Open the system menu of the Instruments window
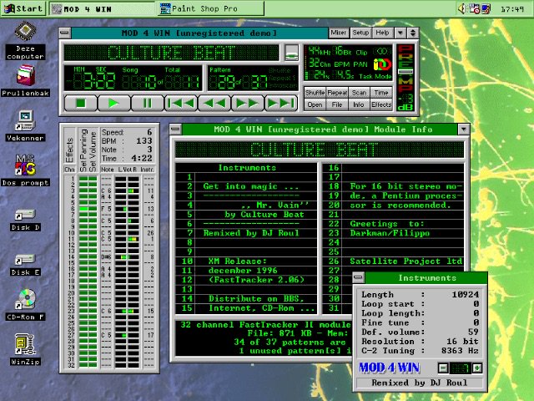The height and width of the screenshot is (401, 534). pyautogui.click(x=358, y=277)
